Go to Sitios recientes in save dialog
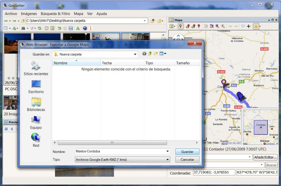 [x=36, y=69]
